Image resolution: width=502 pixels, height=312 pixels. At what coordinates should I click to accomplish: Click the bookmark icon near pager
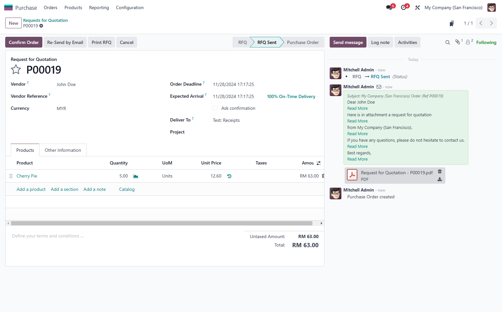452,23
